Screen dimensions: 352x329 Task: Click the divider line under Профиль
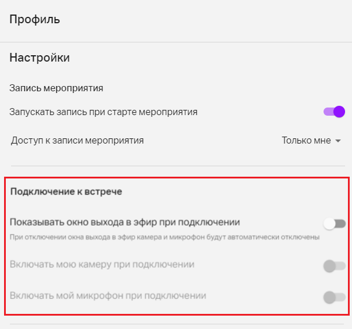pyautogui.click(x=176, y=42)
